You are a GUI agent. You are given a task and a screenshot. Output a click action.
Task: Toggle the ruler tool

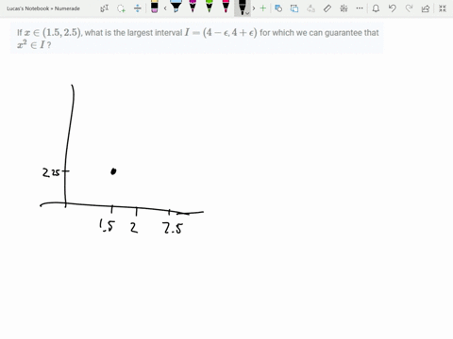click(327, 8)
